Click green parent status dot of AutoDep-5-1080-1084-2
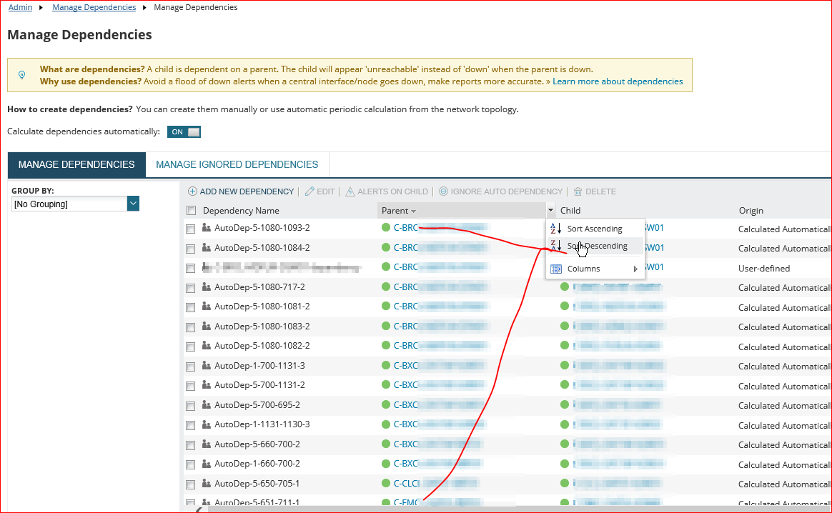The width and height of the screenshot is (832, 513). [x=386, y=247]
